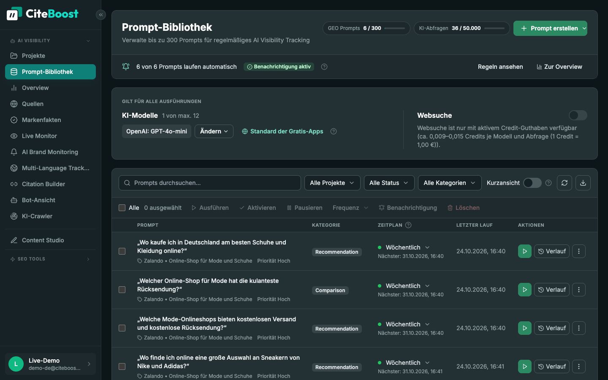Image resolution: width=608 pixels, height=380 pixels.
Task: Show help for the Zeitplan column
Action: tap(408, 225)
